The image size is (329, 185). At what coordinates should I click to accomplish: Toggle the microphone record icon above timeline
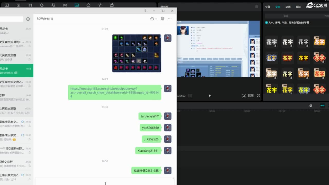(x=311, y=105)
